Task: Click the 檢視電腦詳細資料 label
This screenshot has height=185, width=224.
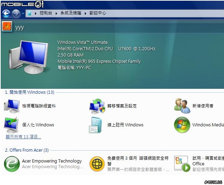Action: coord(39,106)
